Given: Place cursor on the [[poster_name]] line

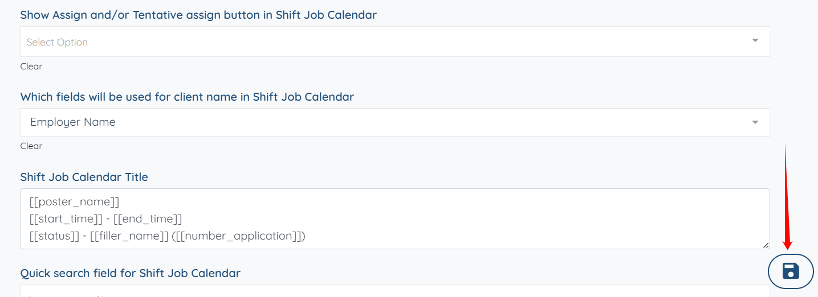Looking at the screenshot, I should tap(75, 202).
